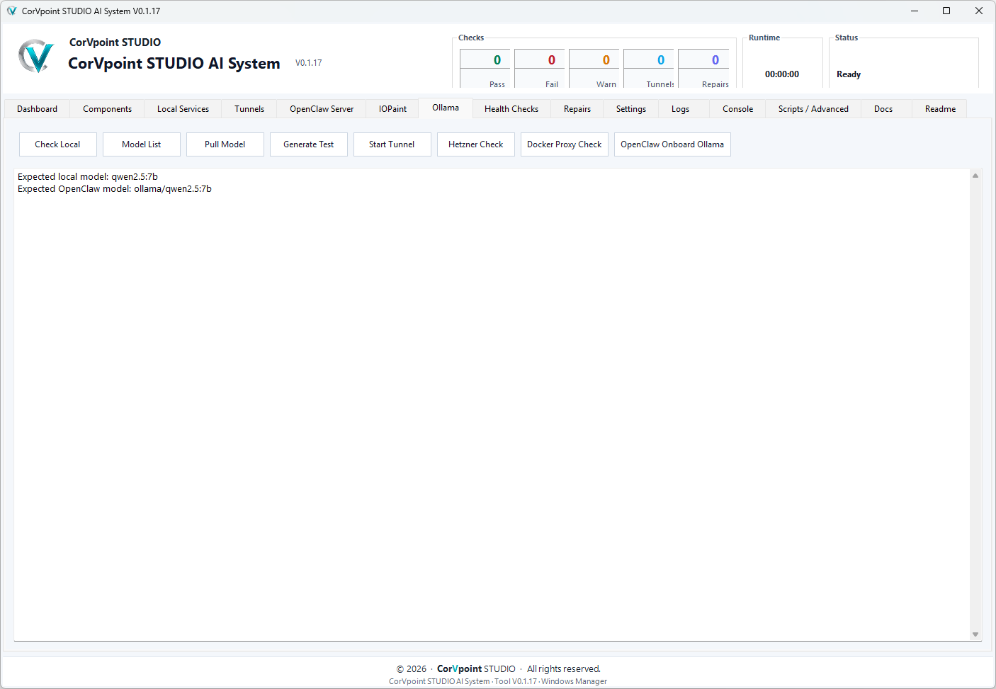Screen dimensions: 996x689
Task: Open the Scripts / Advanced tab
Action: pyautogui.click(x=813, y=109)
